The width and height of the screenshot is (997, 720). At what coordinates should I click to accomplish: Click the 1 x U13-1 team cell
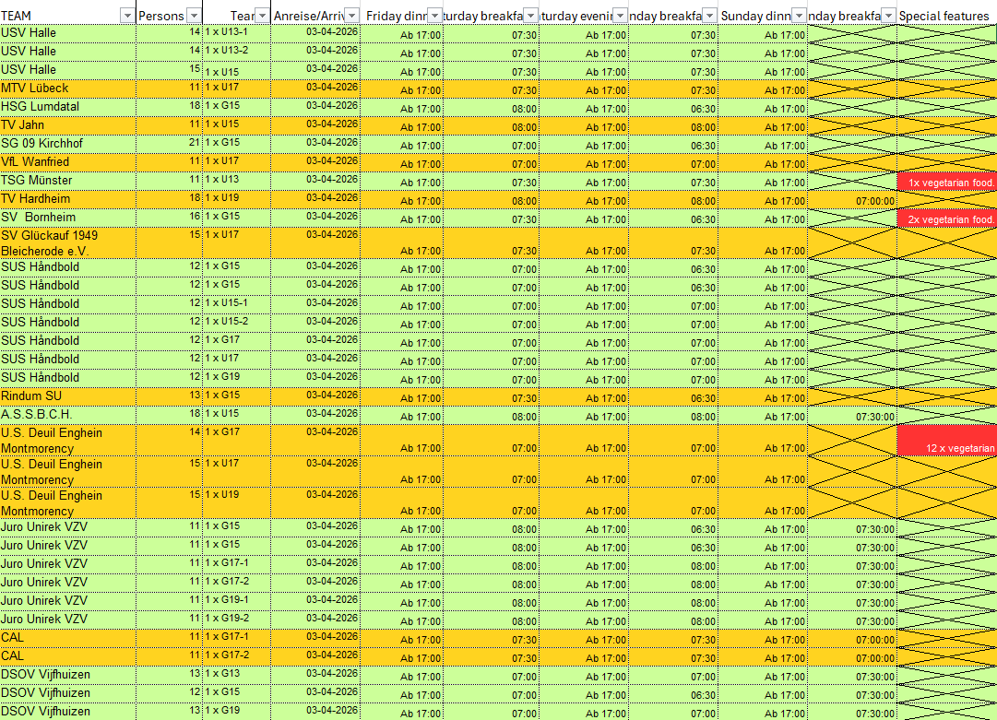(231, 32)
